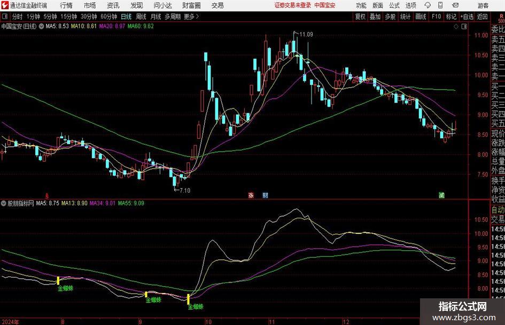
Task: Open the 功能 menu
Action: [x=361, y=5]
